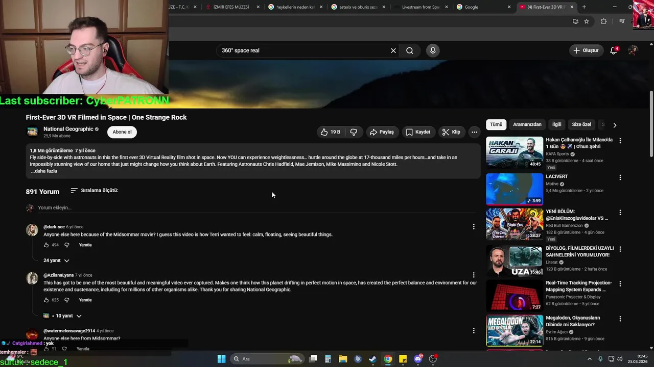Subscribe with Abone ol button
Viewport: 654px width, 367px height.
(122, 132)
